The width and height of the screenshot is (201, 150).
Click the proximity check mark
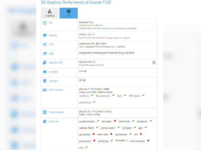coord(112,141)
